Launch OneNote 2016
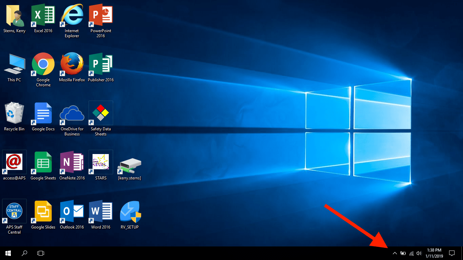 click(72, 162)
